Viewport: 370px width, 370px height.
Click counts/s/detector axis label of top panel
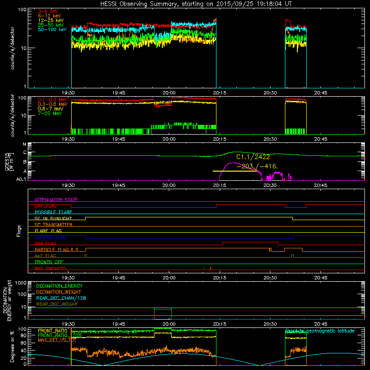coord(12,48)
